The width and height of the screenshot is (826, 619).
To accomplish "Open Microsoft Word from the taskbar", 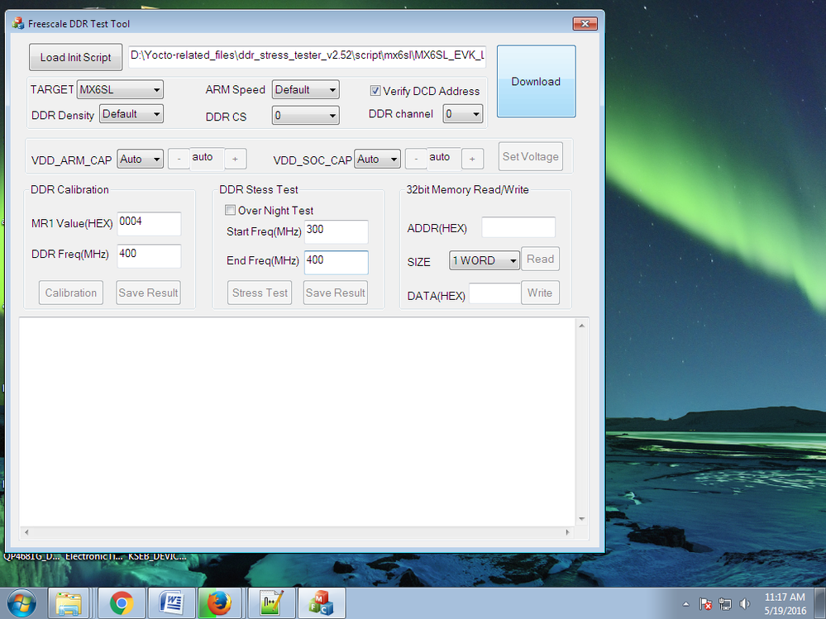I will click(x=171, y=603).
